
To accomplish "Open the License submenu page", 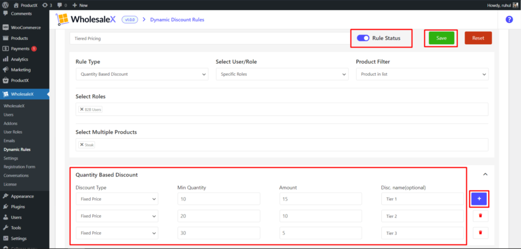I will coord(10,184).
